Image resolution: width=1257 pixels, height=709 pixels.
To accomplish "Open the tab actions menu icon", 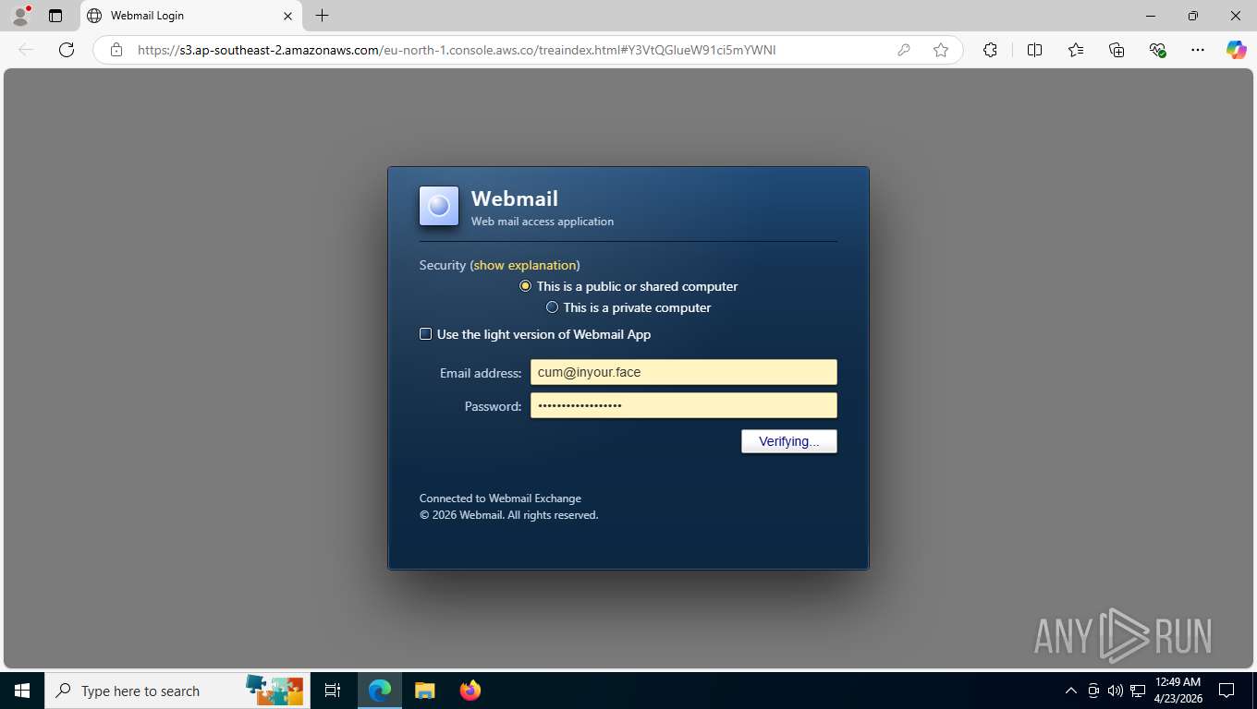I will 55,16.
